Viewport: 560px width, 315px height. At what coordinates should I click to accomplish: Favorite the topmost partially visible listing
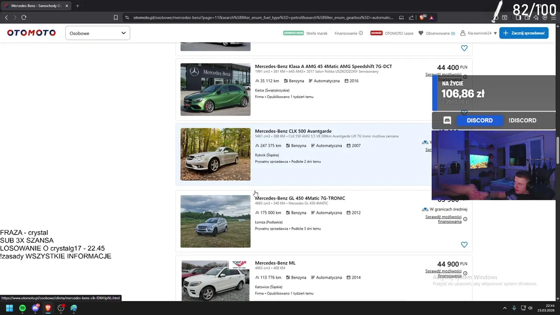coord(464,48)
